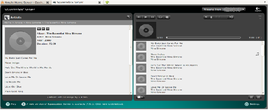The width and height of the screenshot is (268, 110).
Task: Click the Help question mark icon
Action: coord(8,104)
